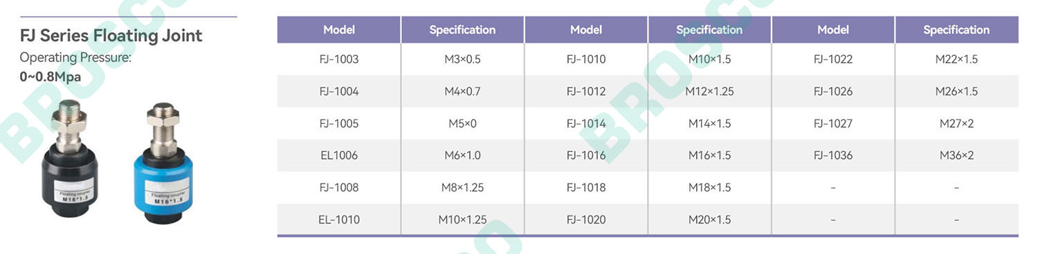
Task: Select the EL-1010 model cell
Action: 339,219
